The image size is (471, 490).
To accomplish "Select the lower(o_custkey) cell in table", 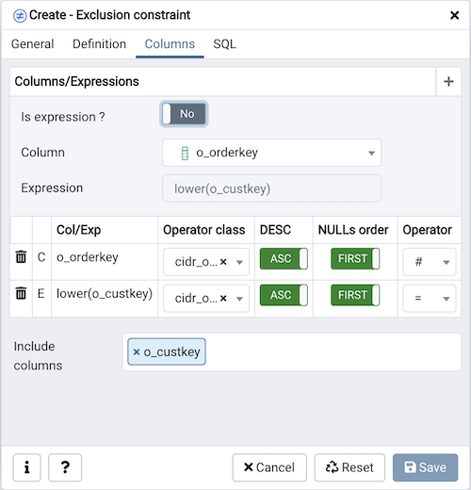I will tap(105, 298).
